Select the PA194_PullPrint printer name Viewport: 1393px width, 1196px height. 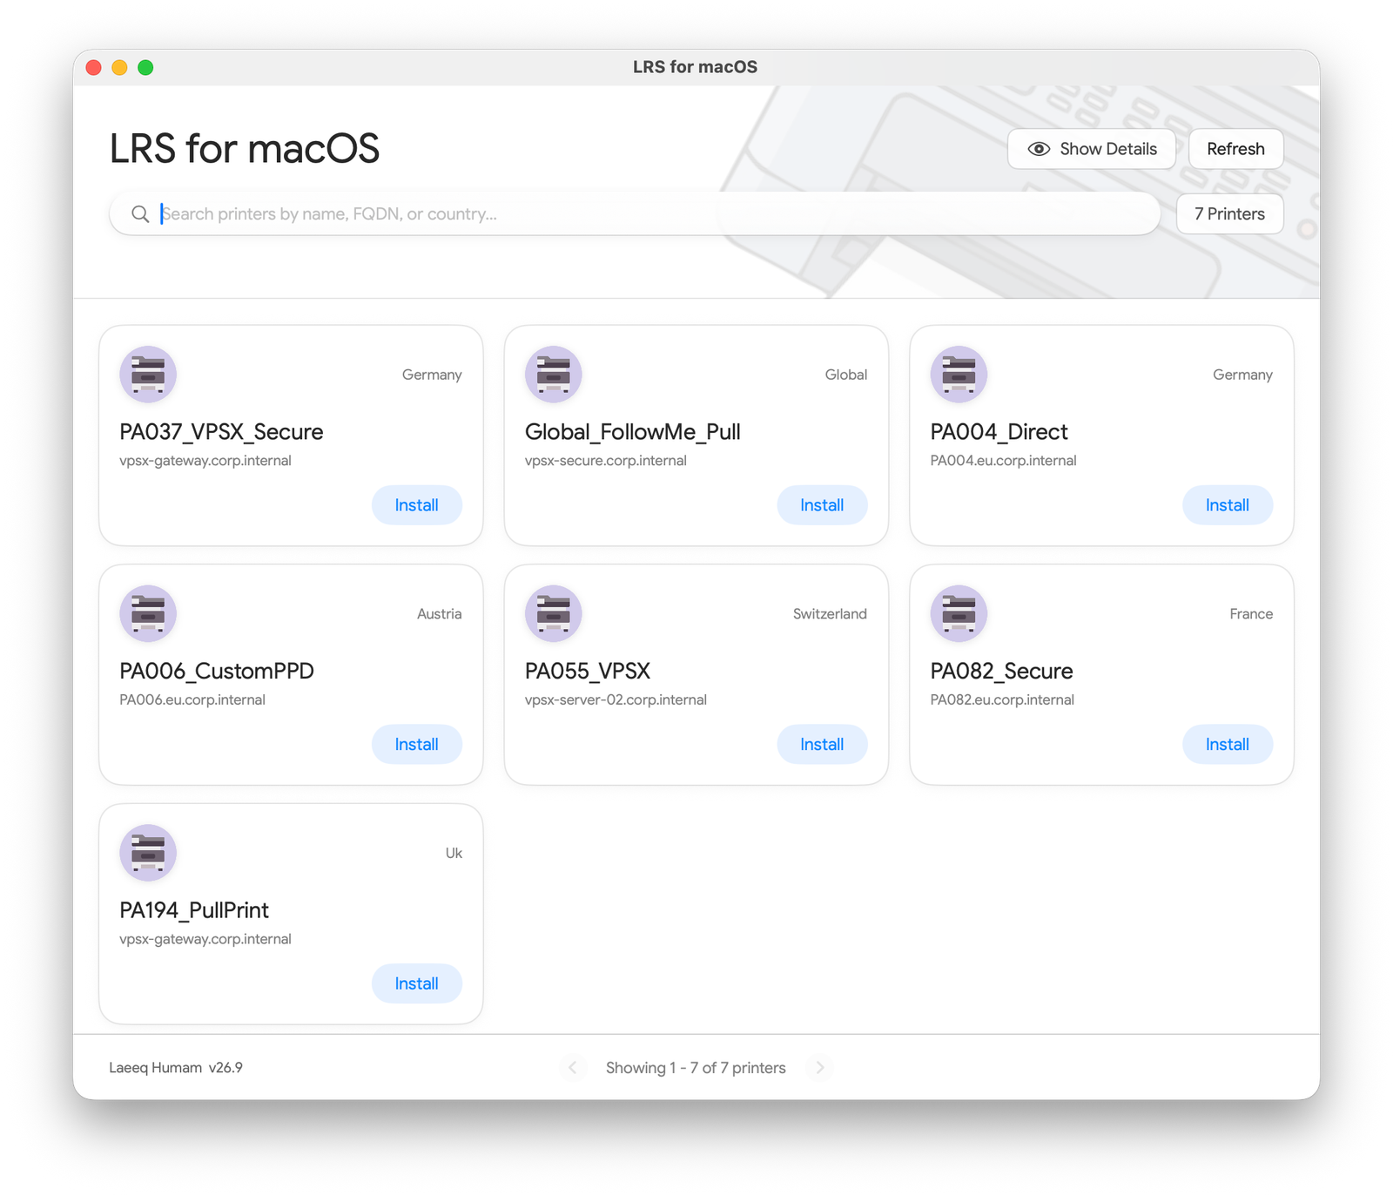click(x=194, y=910)
